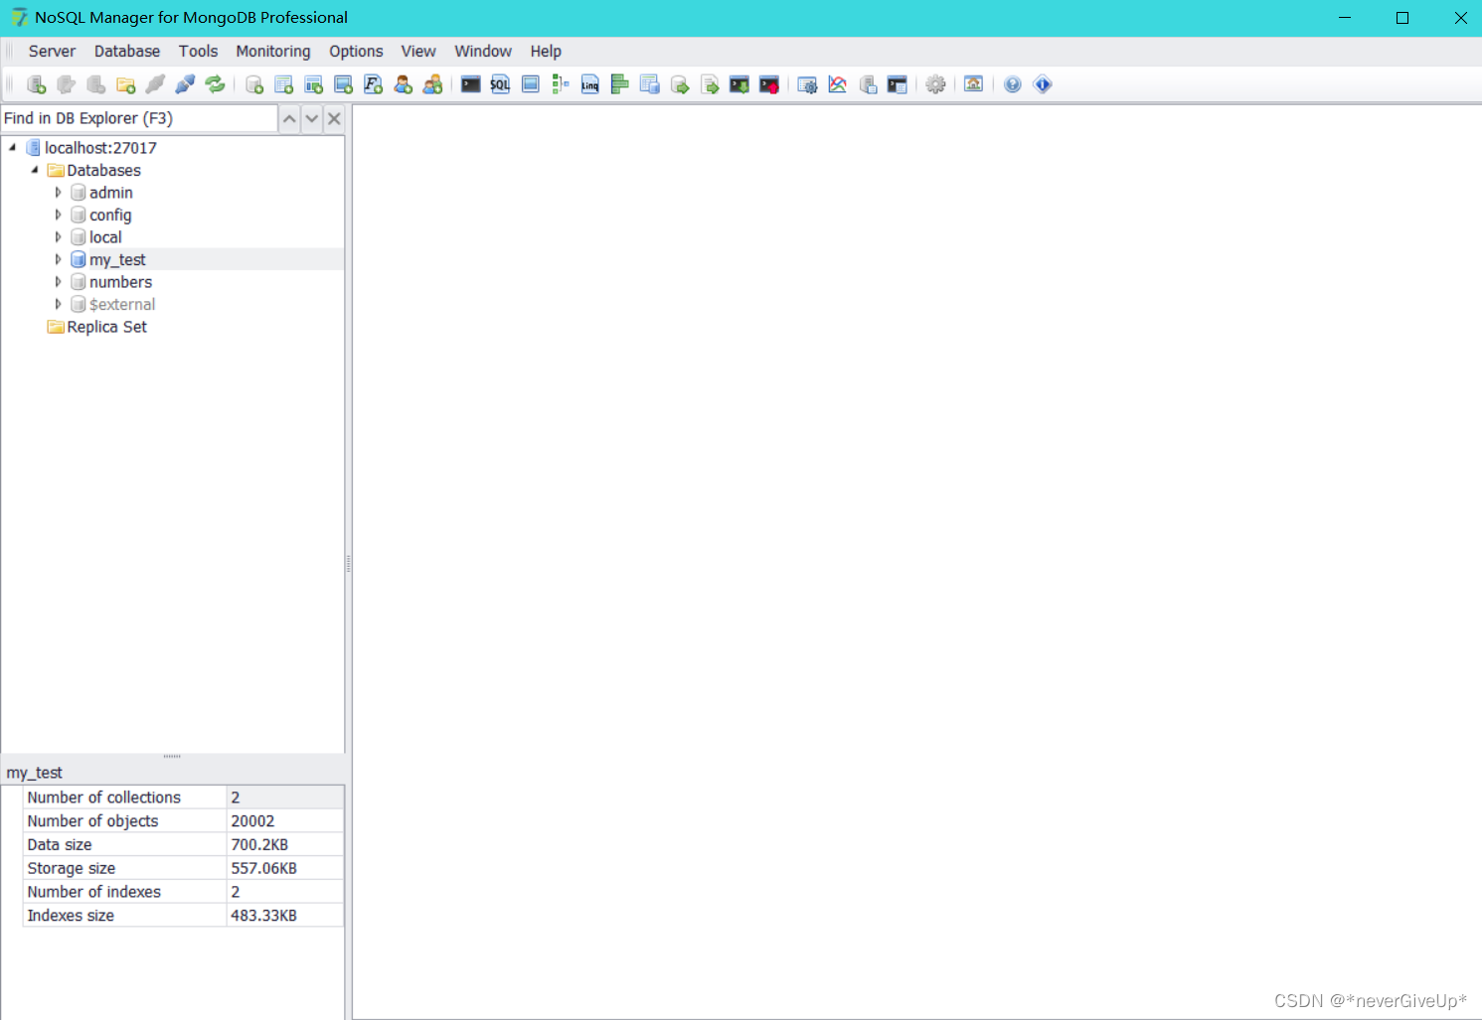Open the View menu

point(418,52)
